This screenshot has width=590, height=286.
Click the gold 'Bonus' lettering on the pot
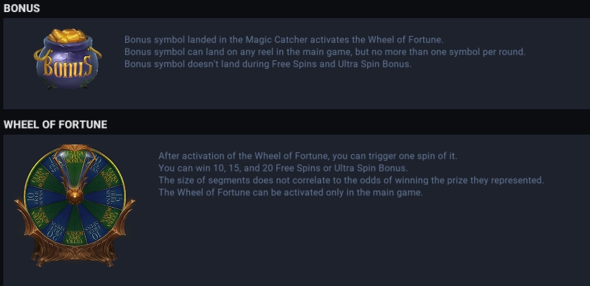click(x=68, y=67)
